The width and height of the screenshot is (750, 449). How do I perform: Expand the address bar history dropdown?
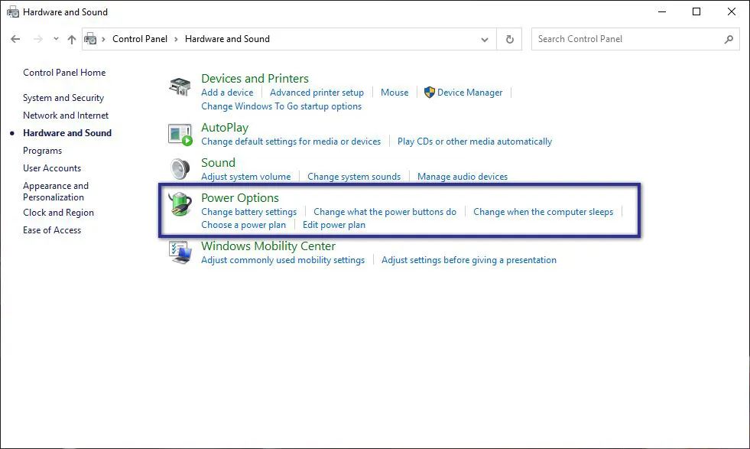(485, 39)
